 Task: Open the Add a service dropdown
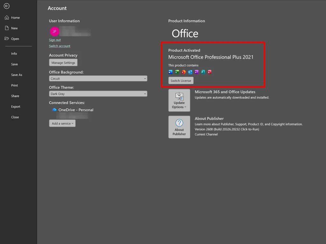pos(62,123)
